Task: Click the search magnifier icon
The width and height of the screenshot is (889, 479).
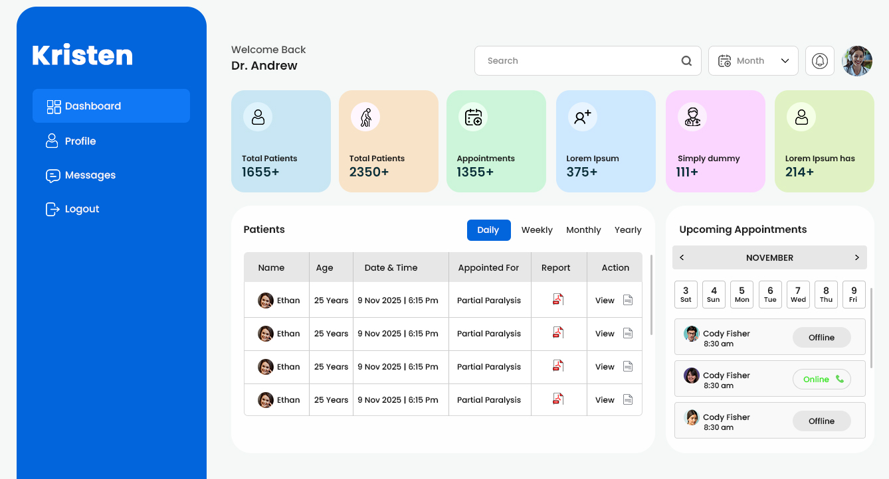Action: tap(686, 61)
